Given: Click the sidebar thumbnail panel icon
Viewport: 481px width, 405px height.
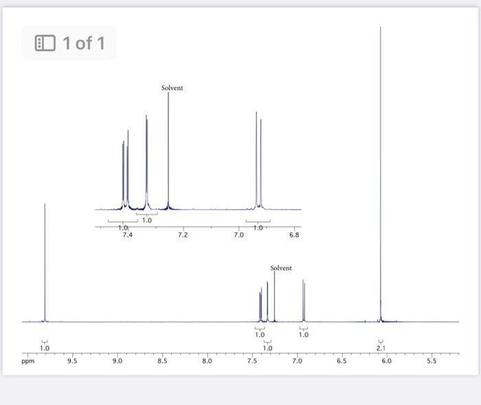Looking at the screenshot, I should click(x=45, y=43).
